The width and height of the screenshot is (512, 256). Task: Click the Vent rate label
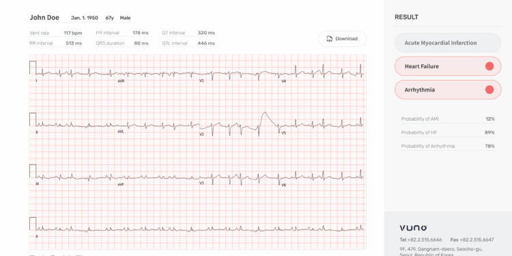(x=40, y=33)
